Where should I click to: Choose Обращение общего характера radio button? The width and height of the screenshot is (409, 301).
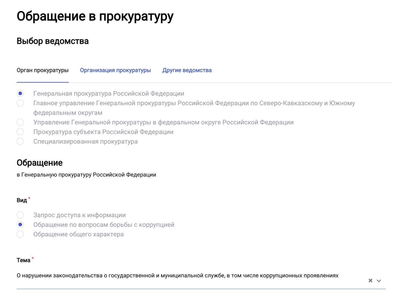point(20,234)
